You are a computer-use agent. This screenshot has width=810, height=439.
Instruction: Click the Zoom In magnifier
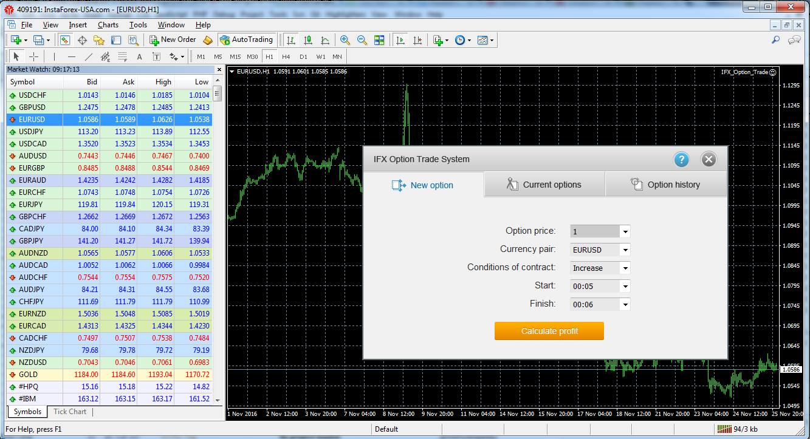coord(345,40)
